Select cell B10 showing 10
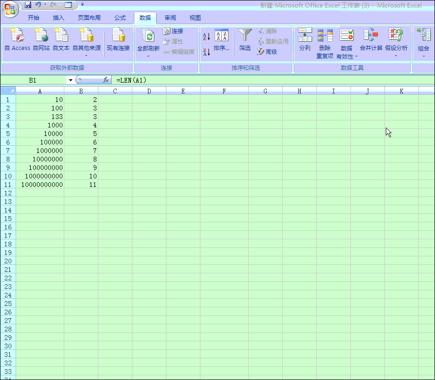 point(81,176)
